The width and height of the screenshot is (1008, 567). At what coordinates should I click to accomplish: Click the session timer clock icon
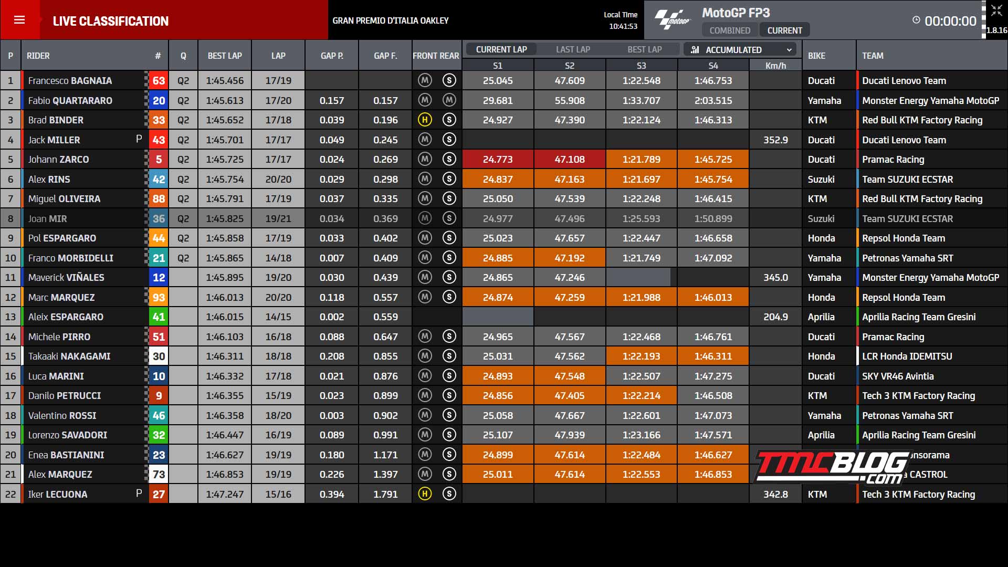click(x=916, y=20)
